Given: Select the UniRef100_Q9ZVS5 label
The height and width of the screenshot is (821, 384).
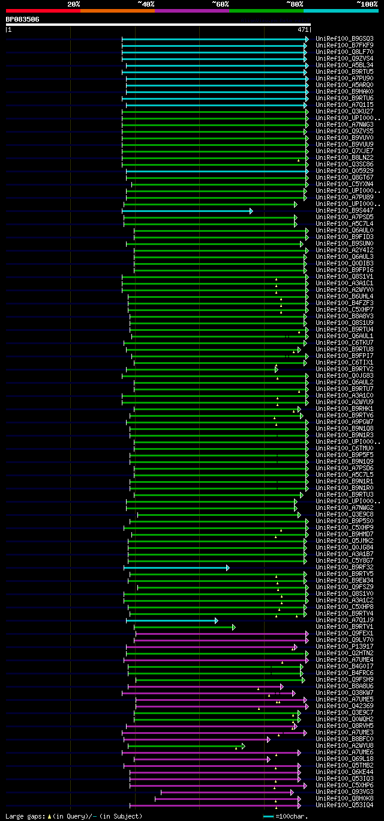Looking at the screenshot, I should pyautogui.click(x=344, y=132).
